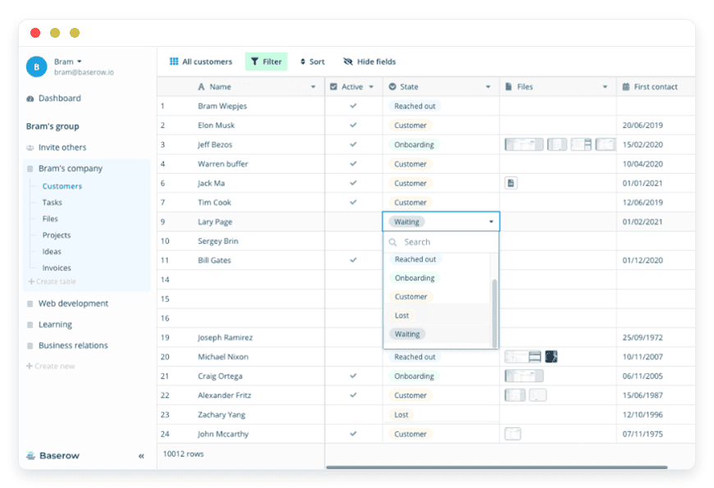Click the Baserow logo at the bottom

pos(53,456)
